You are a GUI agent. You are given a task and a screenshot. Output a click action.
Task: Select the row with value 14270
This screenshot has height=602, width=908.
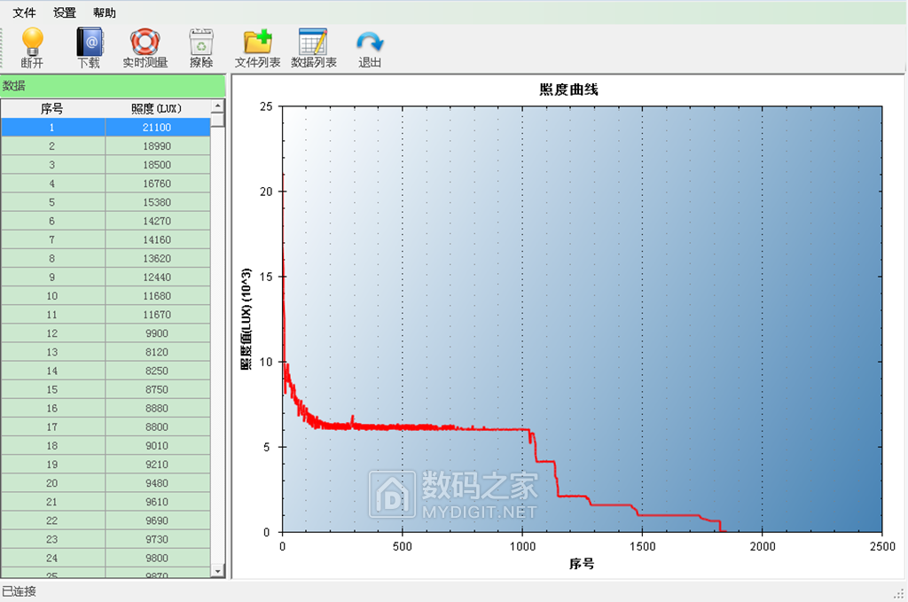tap(106, 221)
